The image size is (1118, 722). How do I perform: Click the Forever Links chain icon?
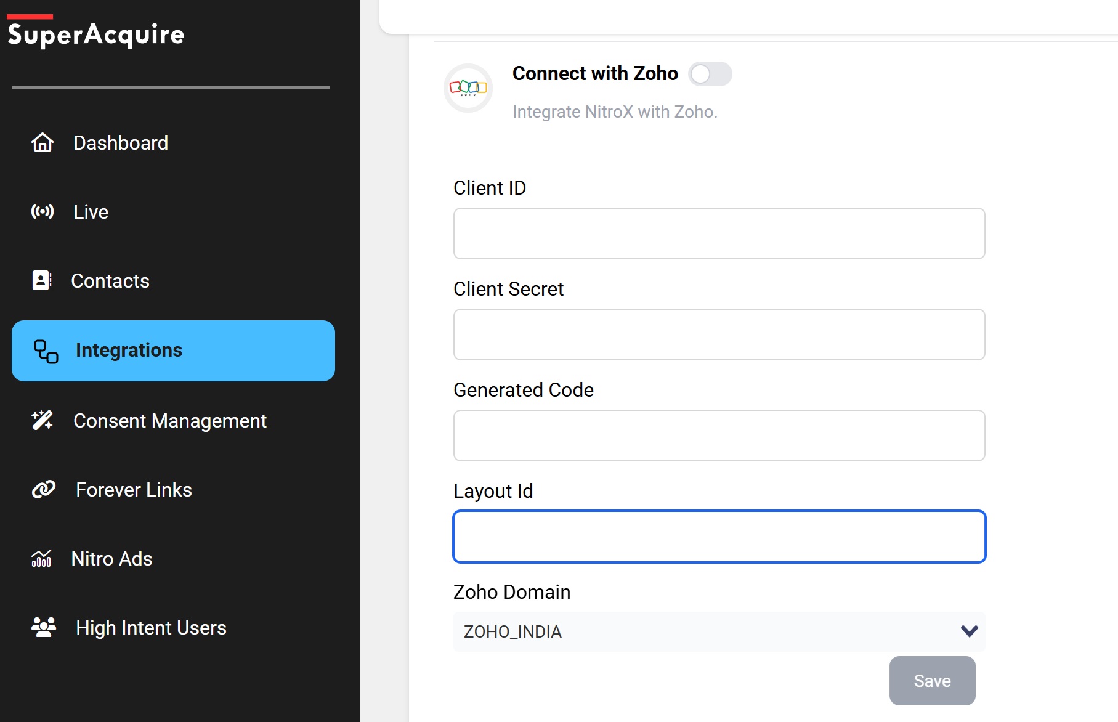(44, 490)
